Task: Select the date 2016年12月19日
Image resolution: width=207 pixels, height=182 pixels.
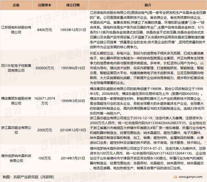Action: pyautogui.click(x=73, y=130)
